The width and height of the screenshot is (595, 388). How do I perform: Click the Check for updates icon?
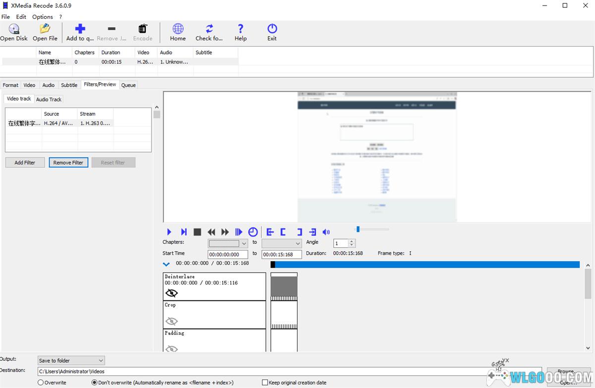click(x=209, y=29)
